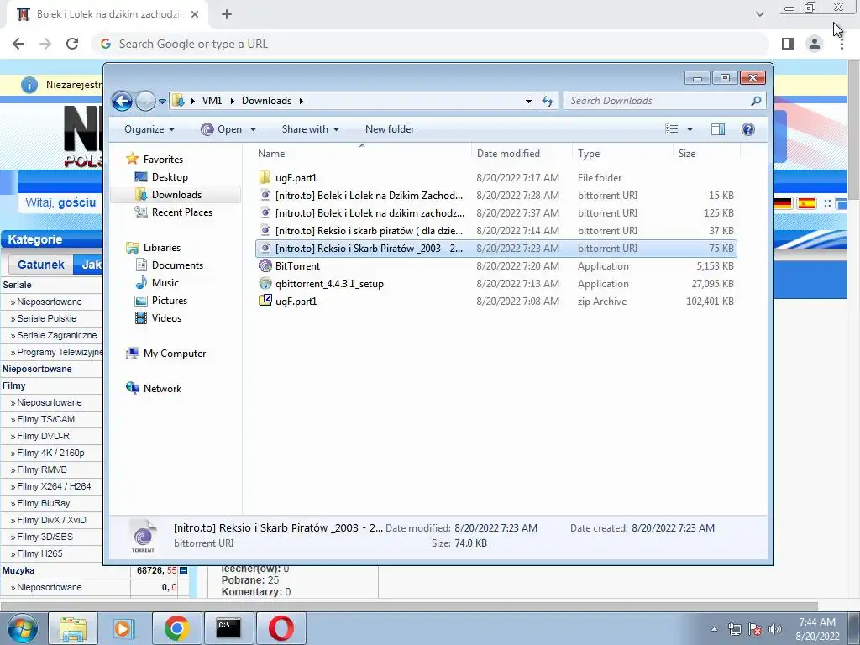Go back in Chrome browser
The width and height of the screenshot is (860, 645).
tap(18, 44)
